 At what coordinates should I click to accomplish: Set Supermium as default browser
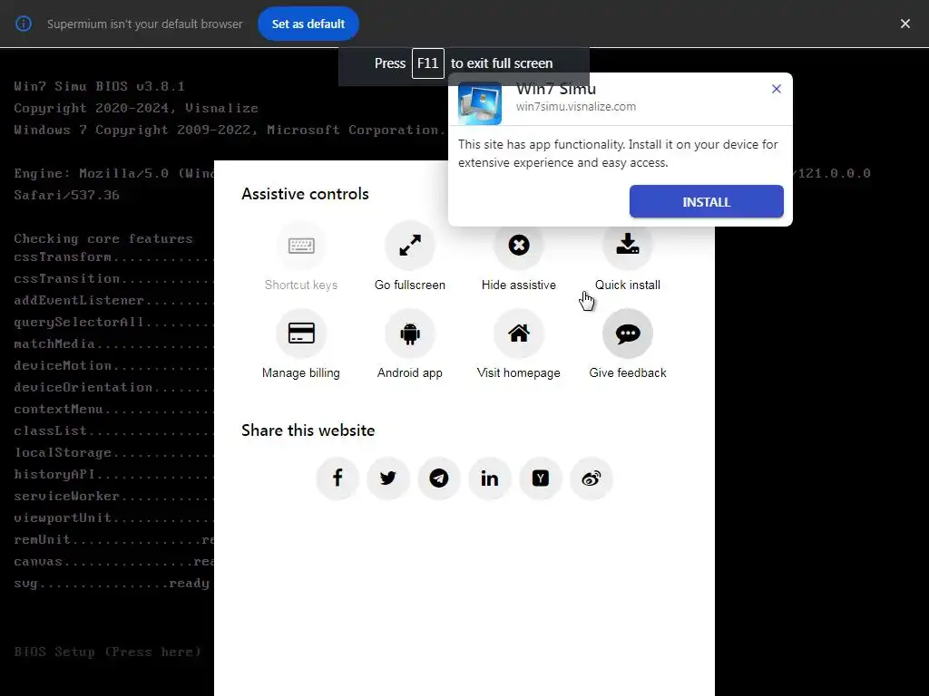[x=308, y=24]
